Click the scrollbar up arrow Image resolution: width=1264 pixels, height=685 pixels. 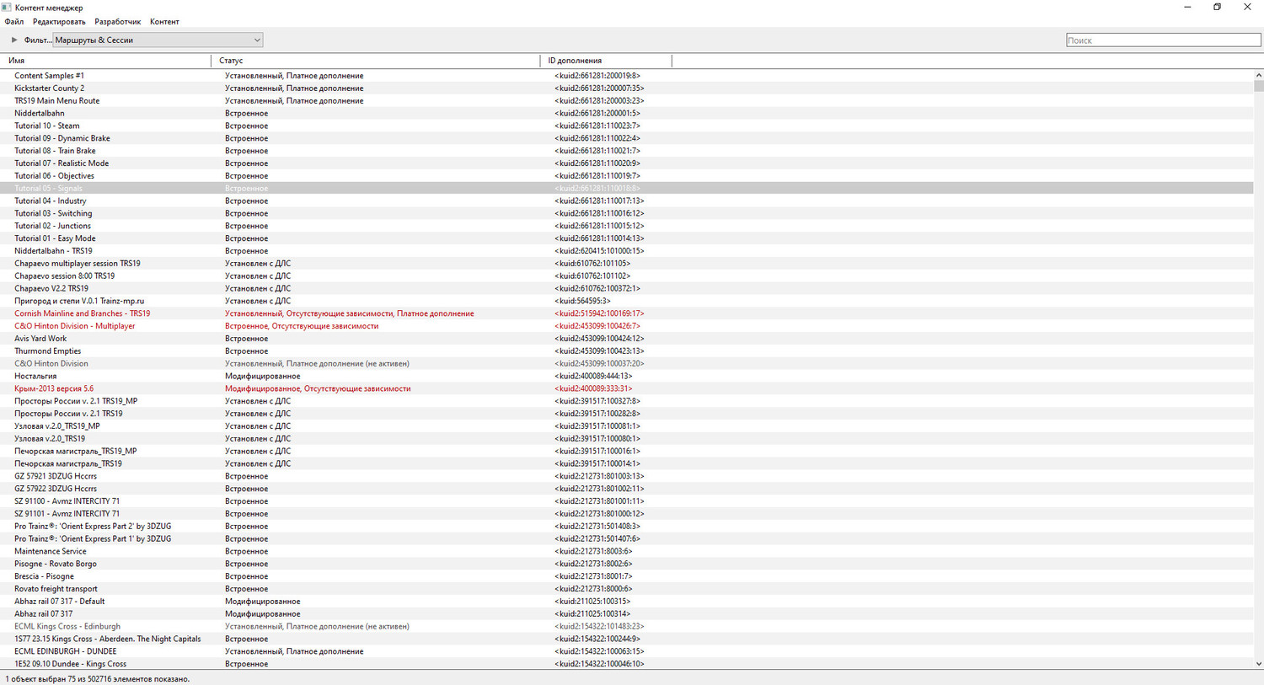(x=1258, y=75)
